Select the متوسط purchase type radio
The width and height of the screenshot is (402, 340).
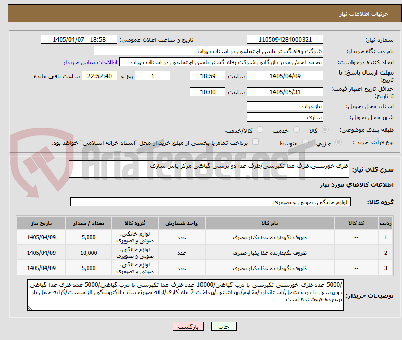coord(305,142)
